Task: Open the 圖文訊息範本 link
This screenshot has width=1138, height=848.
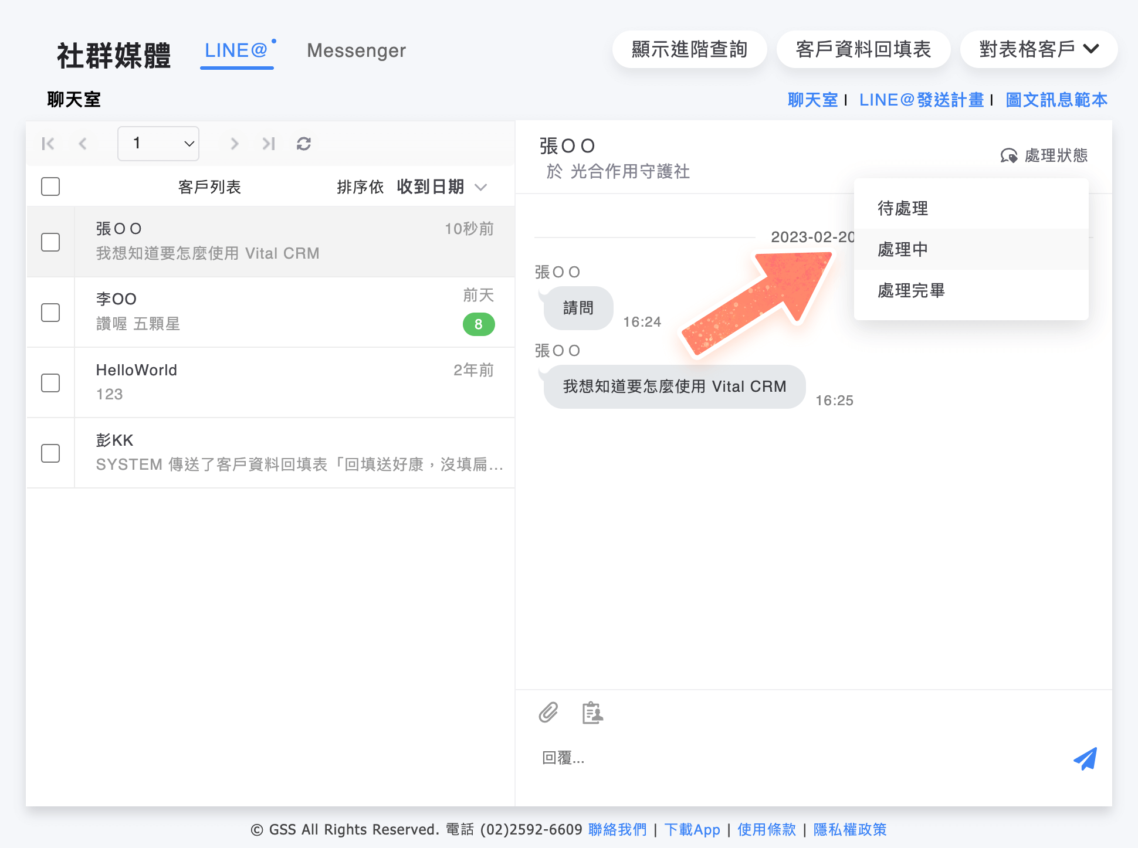Action: [x=1056, y=100]
